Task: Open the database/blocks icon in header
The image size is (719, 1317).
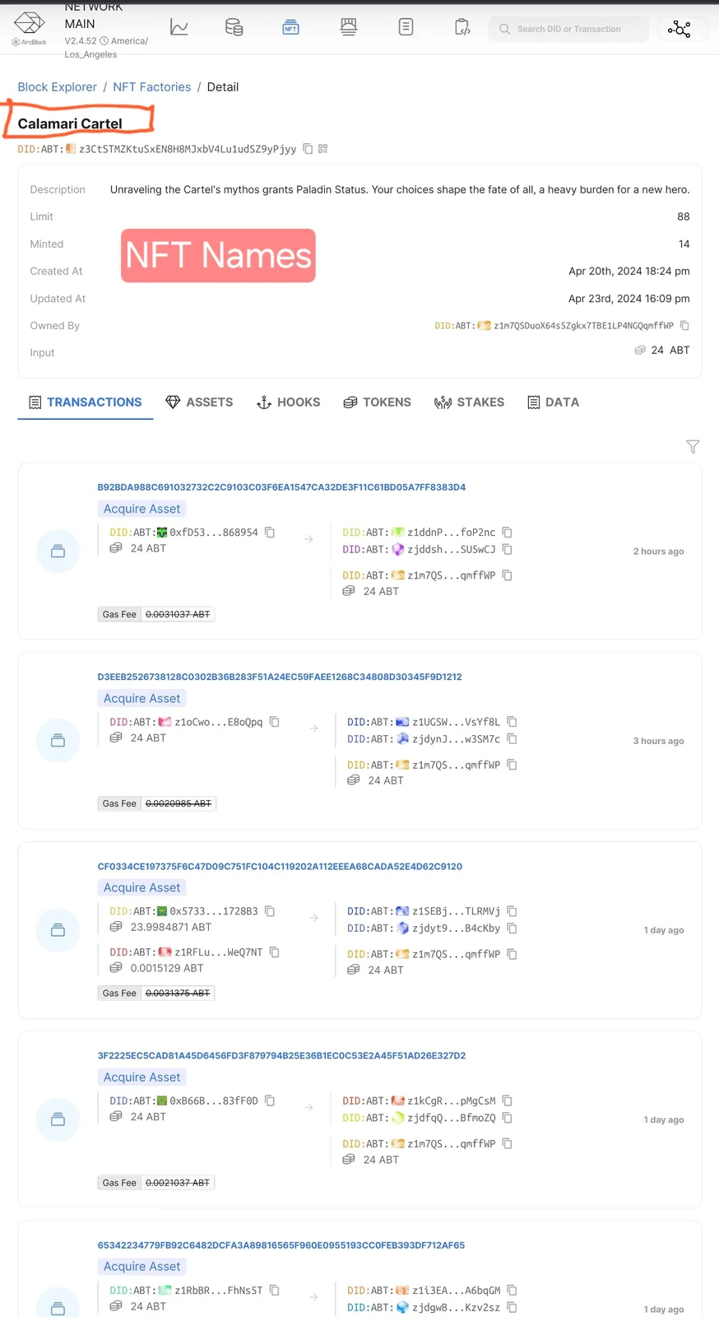Action: 234,28
